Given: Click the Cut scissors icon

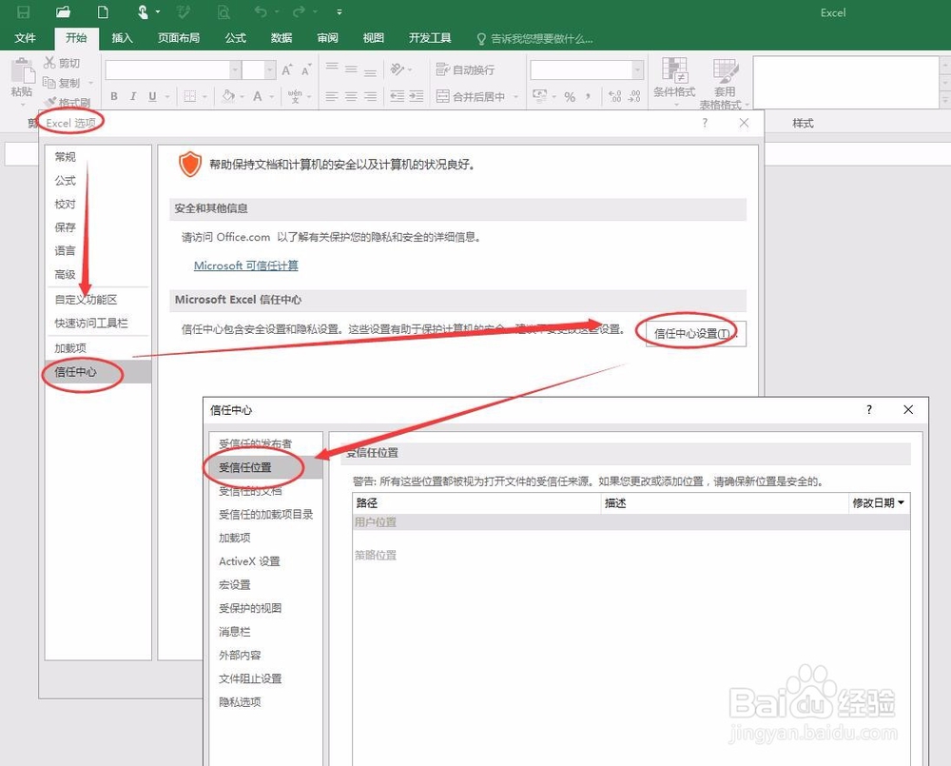Looking at the screenshot, I should click(x=49, y=62).
